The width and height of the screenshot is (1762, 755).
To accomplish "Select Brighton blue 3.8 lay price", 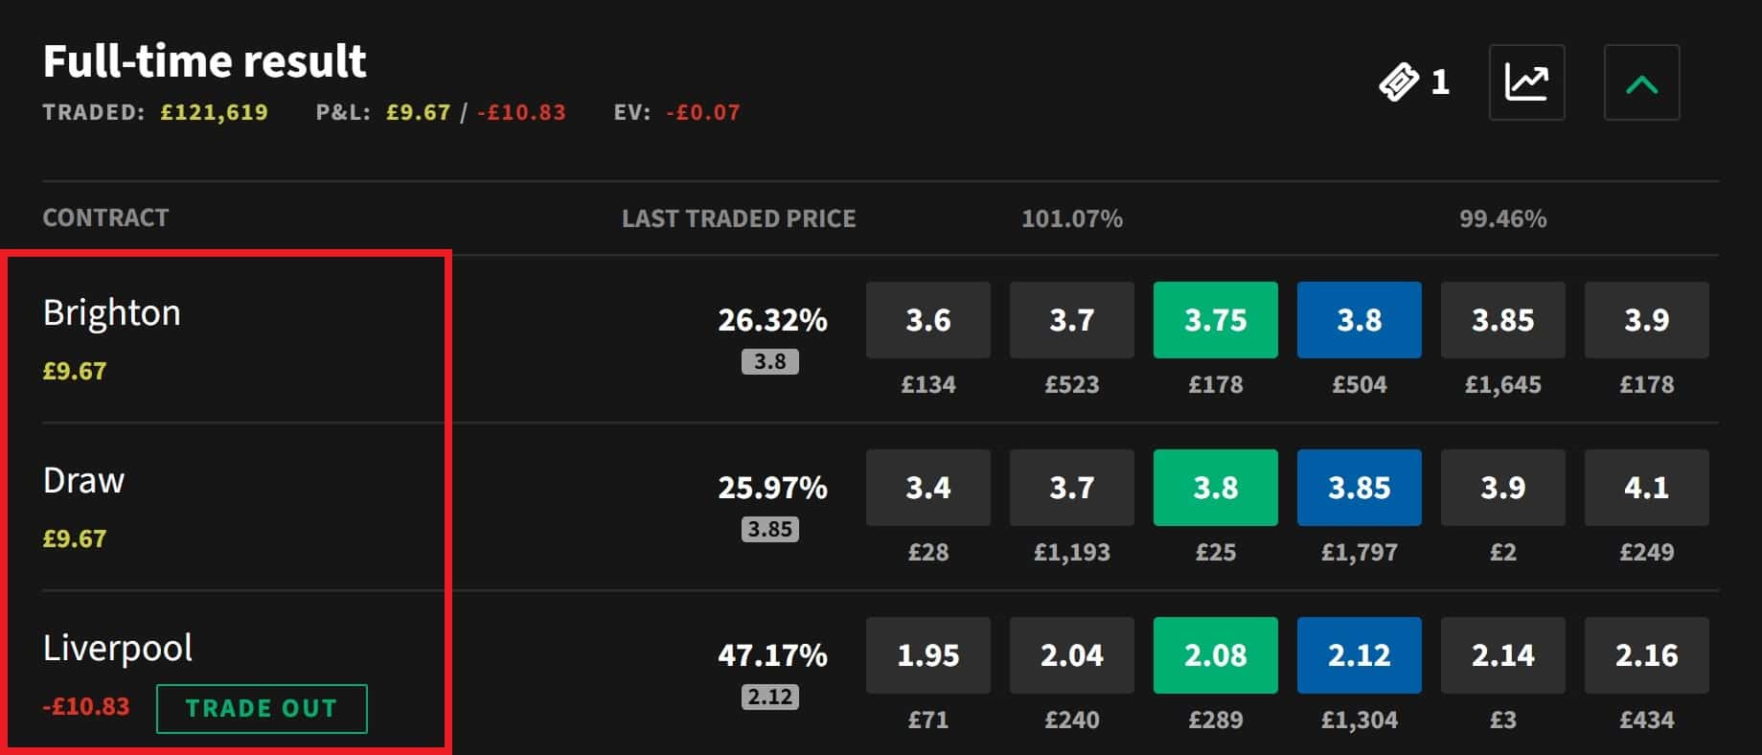I will point(1359,320).
